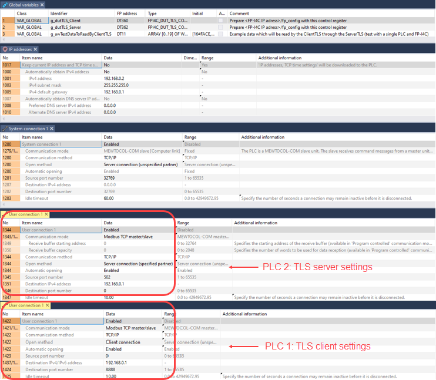This screenshot has width=436, height=380.
Task: Select MEWTOCOL-COM slave [Computer link] cell
Action: point(142,151)
